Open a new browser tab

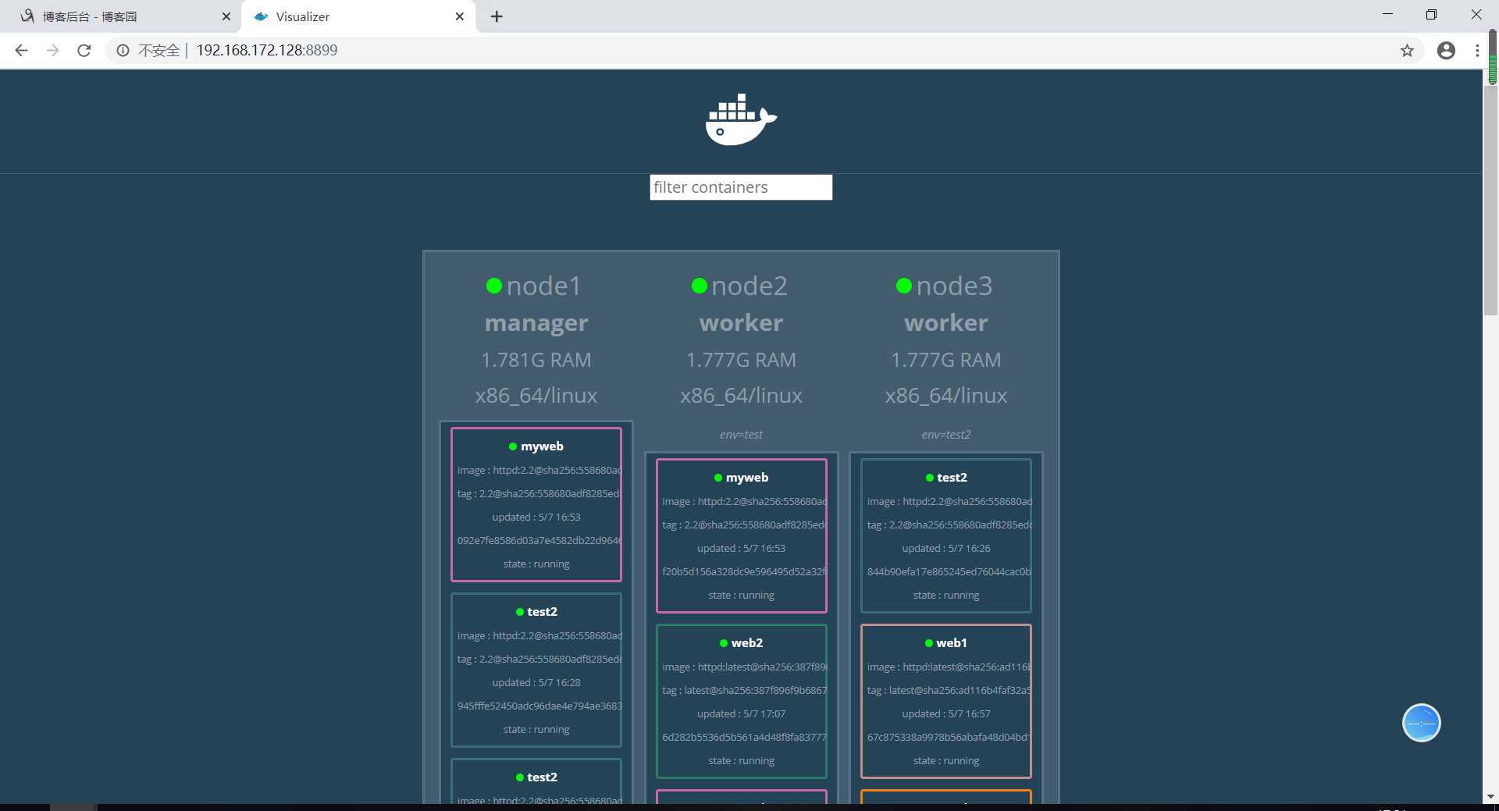(497, 16)
